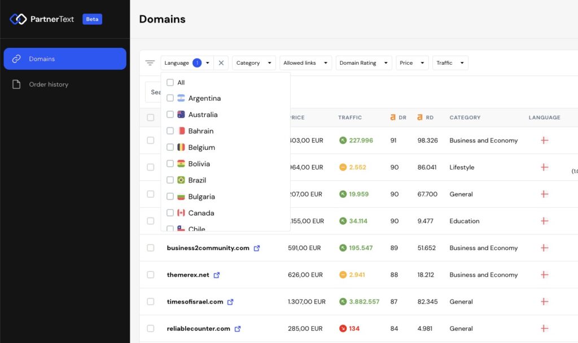578x343 pixels.
Task: Check the Brazil option
Action: (x=170, y=180)
